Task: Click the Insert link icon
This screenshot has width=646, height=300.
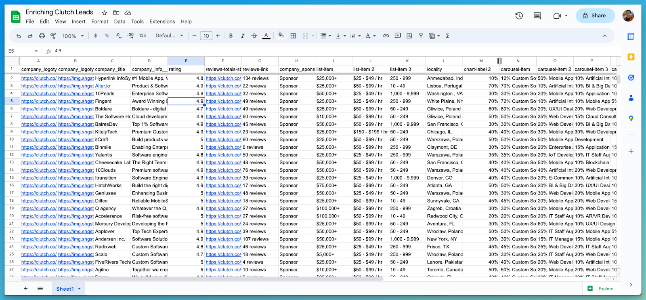Action: click(x=386, y=36)
